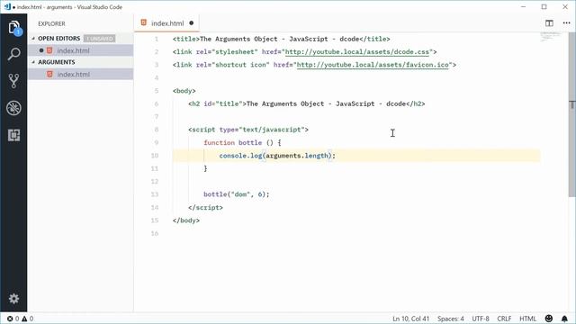Click line number 1 in gutter
This screenshot has height=324, width=576.
pos(156,39)
